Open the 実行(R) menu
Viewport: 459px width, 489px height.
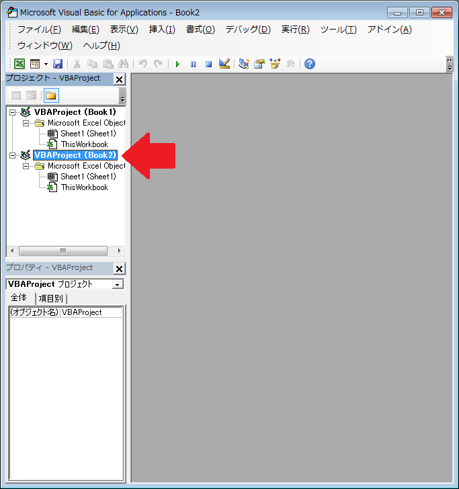296,30
